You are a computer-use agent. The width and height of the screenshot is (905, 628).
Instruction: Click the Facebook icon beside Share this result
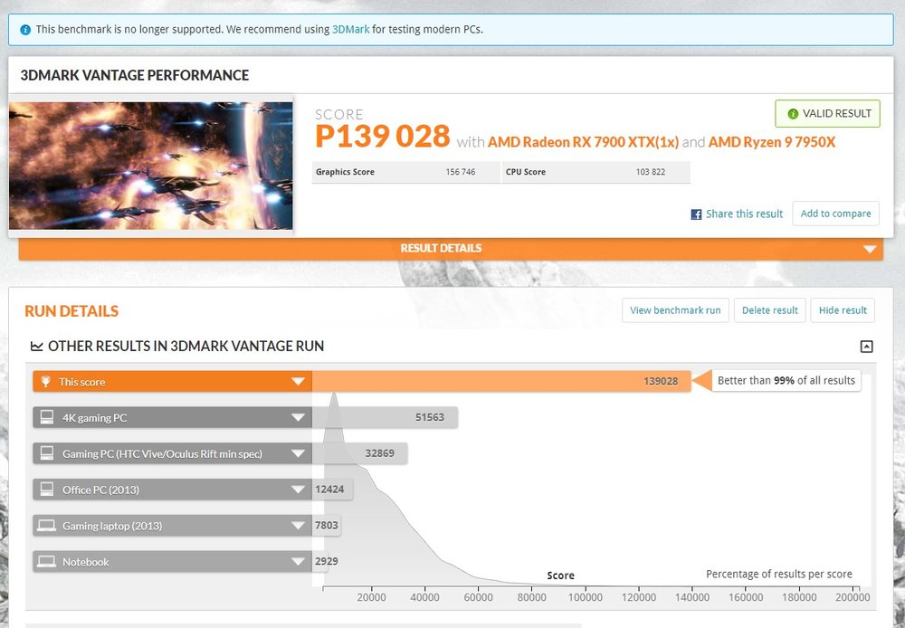(696, 214)
